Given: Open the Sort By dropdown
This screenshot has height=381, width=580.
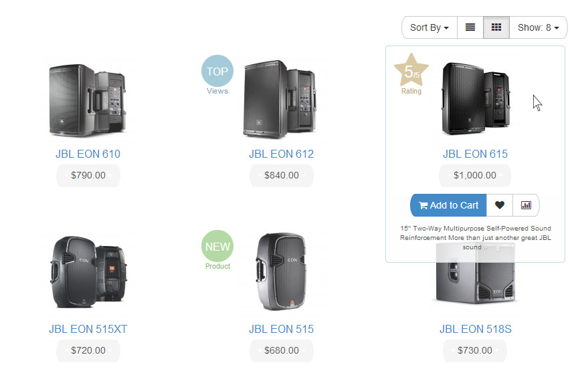Looking at the screenshot, I should [x=429, y=27].
